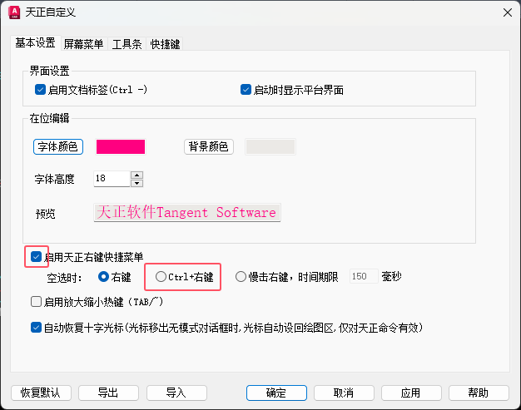Click the 字体高度 value field
The height and width of the screenshot is (410, 521).
pos(111,179)
